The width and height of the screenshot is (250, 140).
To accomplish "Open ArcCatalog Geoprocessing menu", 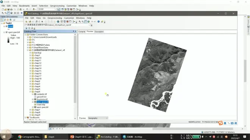I will (x=55, y=18).
